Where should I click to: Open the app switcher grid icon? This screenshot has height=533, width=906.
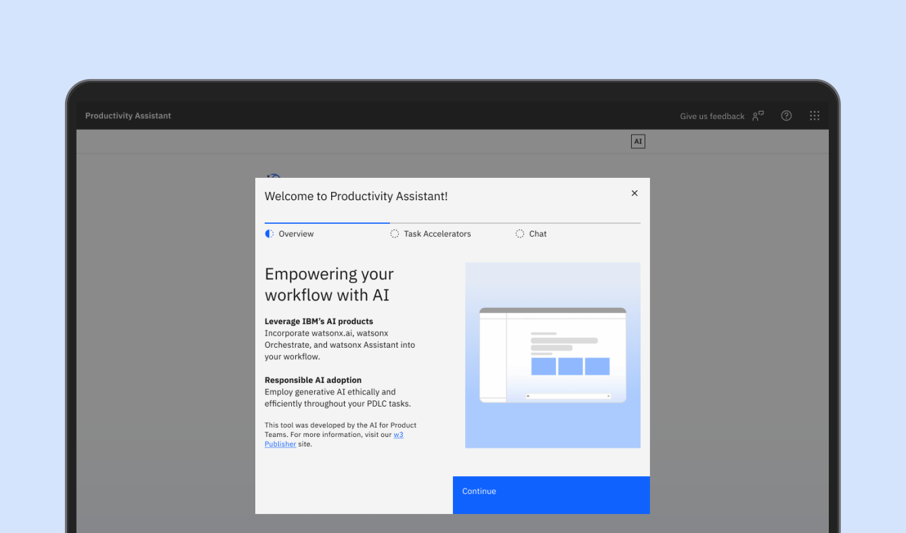[815, 116]
